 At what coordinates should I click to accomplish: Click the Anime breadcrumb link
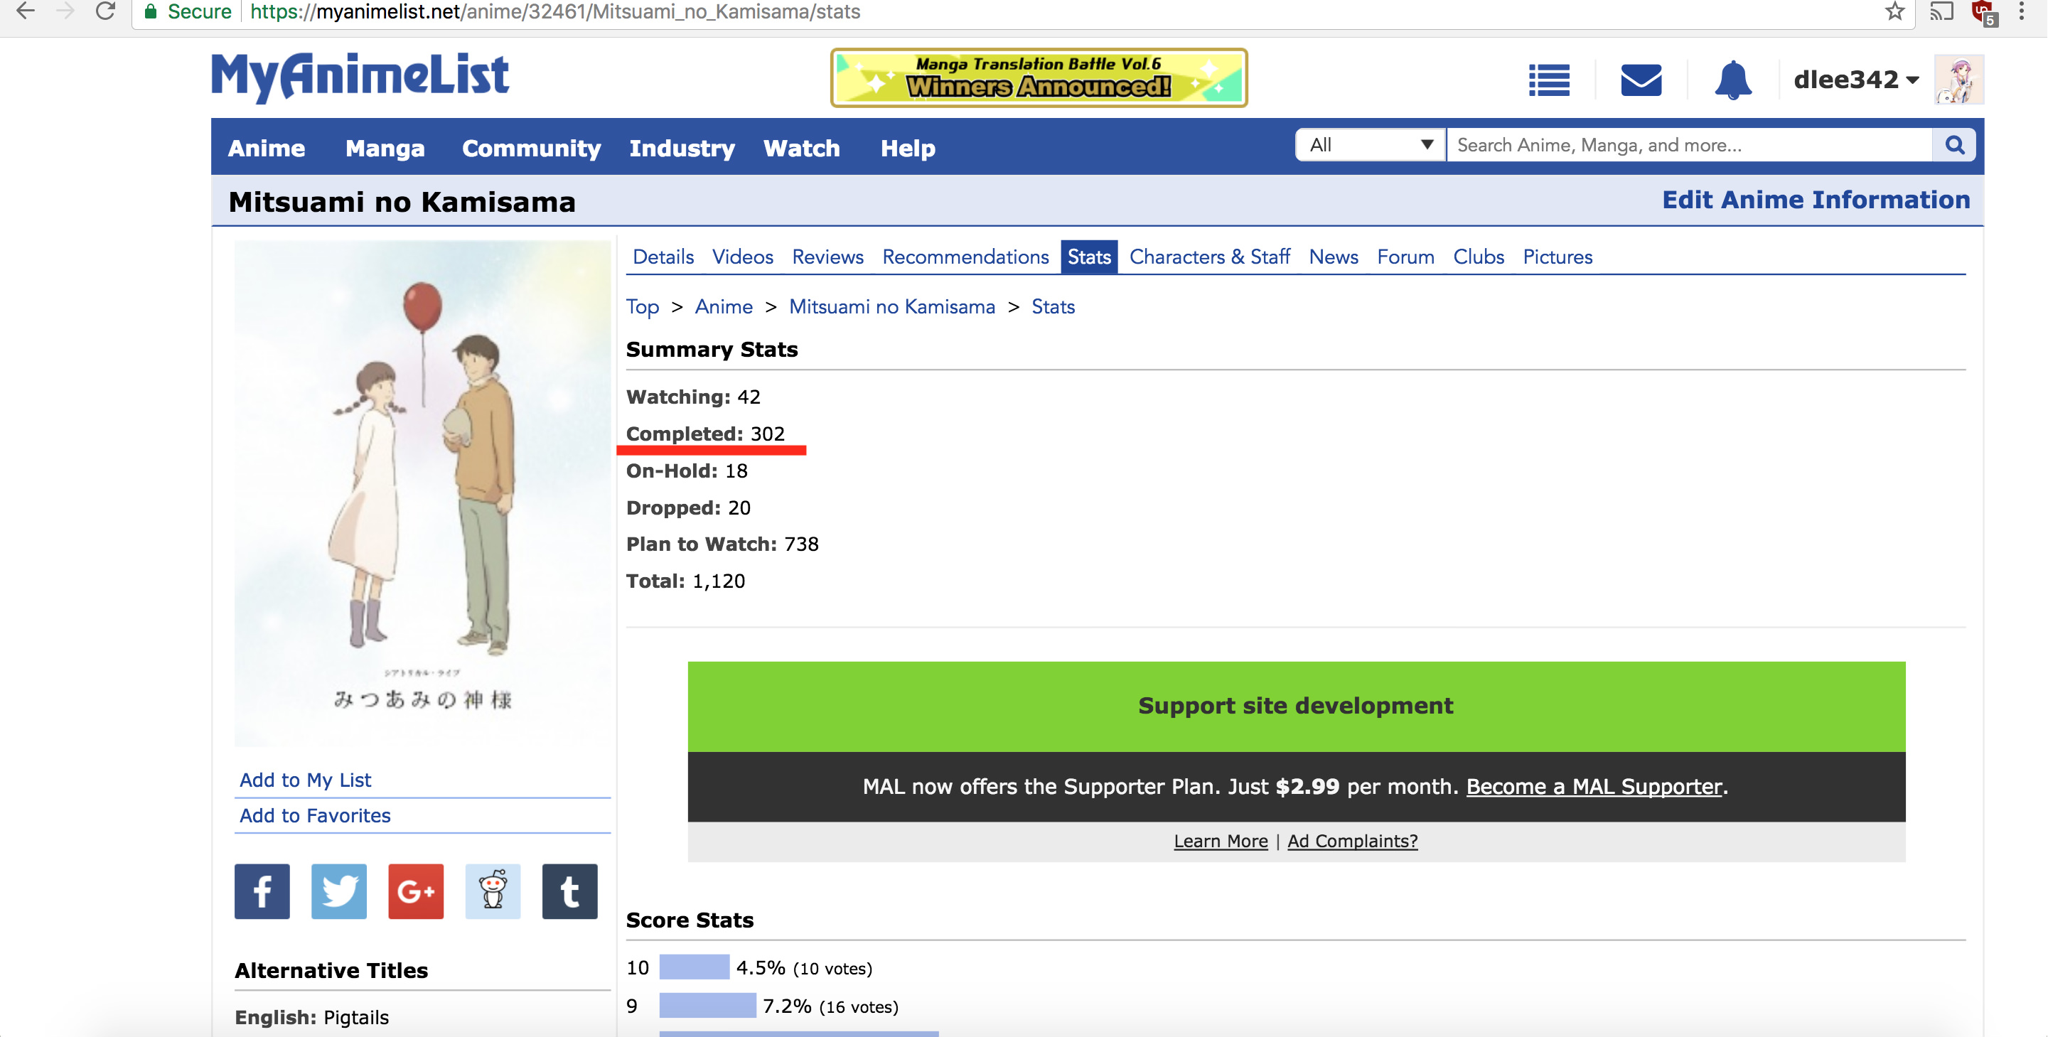pyautogui.click(x=724, y=307)
